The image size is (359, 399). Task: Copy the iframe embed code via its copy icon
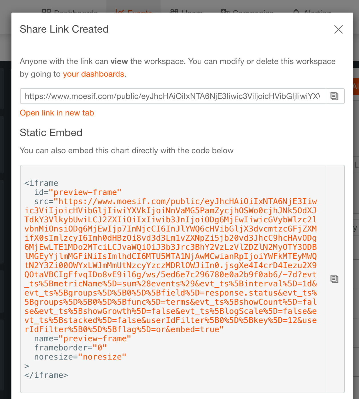[x=334, y=278]
